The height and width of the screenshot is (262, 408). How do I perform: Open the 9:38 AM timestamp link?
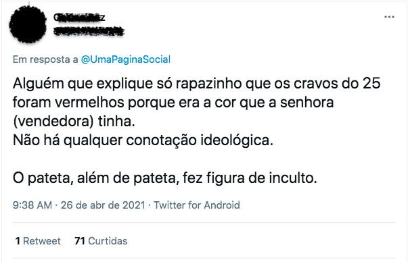32,205
